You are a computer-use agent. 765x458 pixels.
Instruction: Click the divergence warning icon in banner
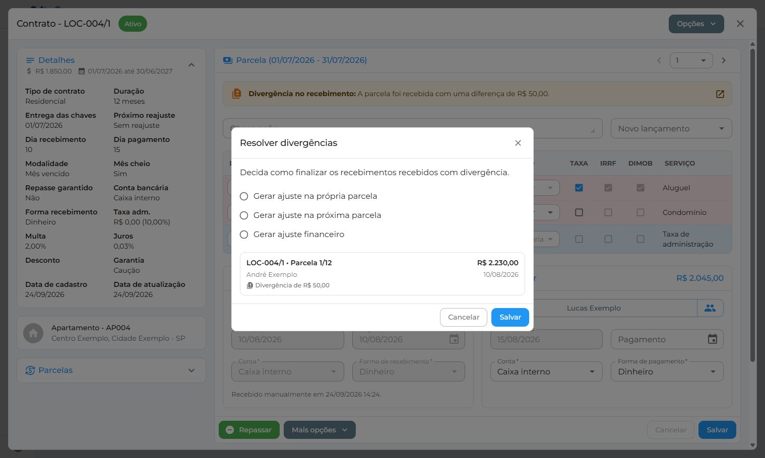coord(236,94)
